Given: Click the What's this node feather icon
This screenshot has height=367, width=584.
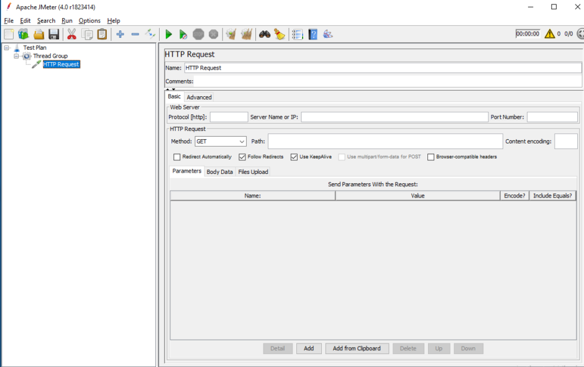Looking at the screenshot, I should tap(328, 34).
